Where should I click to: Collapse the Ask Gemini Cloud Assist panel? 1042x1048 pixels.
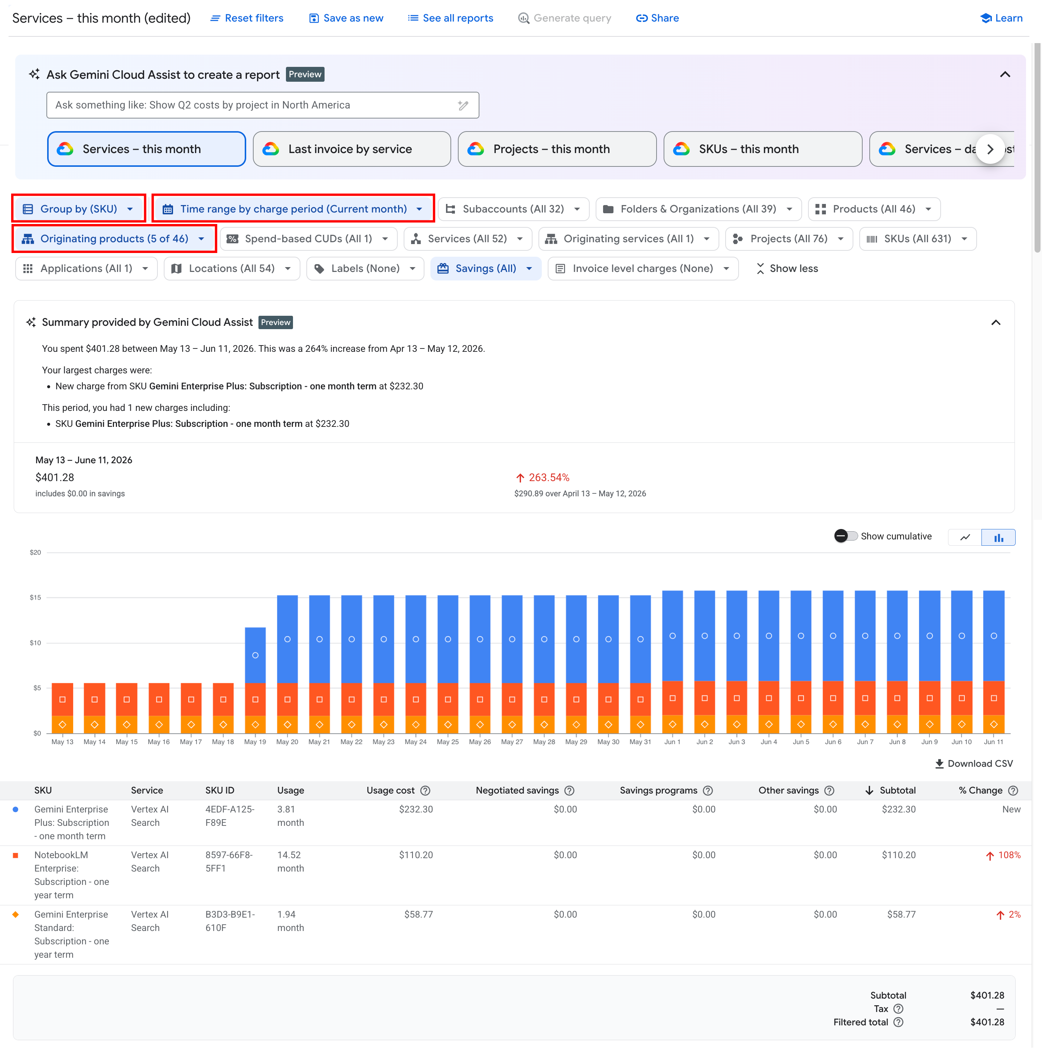click(1004, 74)
